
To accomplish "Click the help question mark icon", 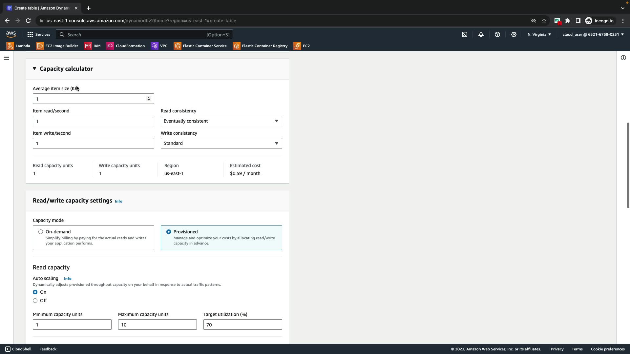I will click(497, 34).
